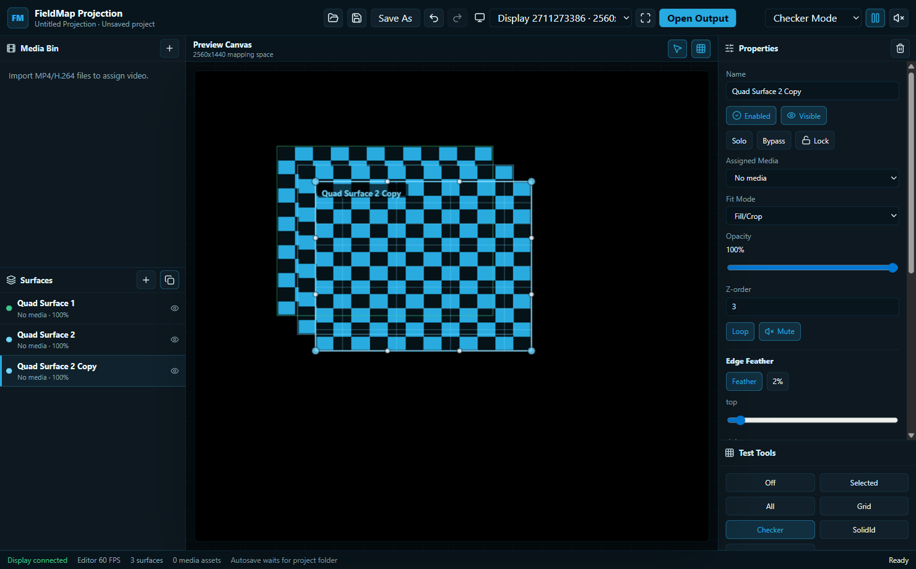The height and width of the screenshot is (569, 916).
Task: Select All test pattern option
Action: (770, 507)
